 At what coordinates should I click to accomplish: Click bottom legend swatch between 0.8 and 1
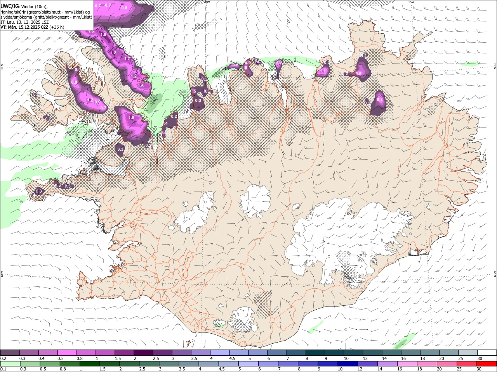click(x=70, y=363)
